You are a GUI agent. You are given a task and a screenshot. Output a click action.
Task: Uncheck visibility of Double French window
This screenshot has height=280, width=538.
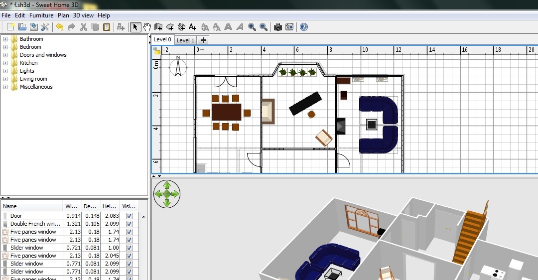click(x=129, y=224)
